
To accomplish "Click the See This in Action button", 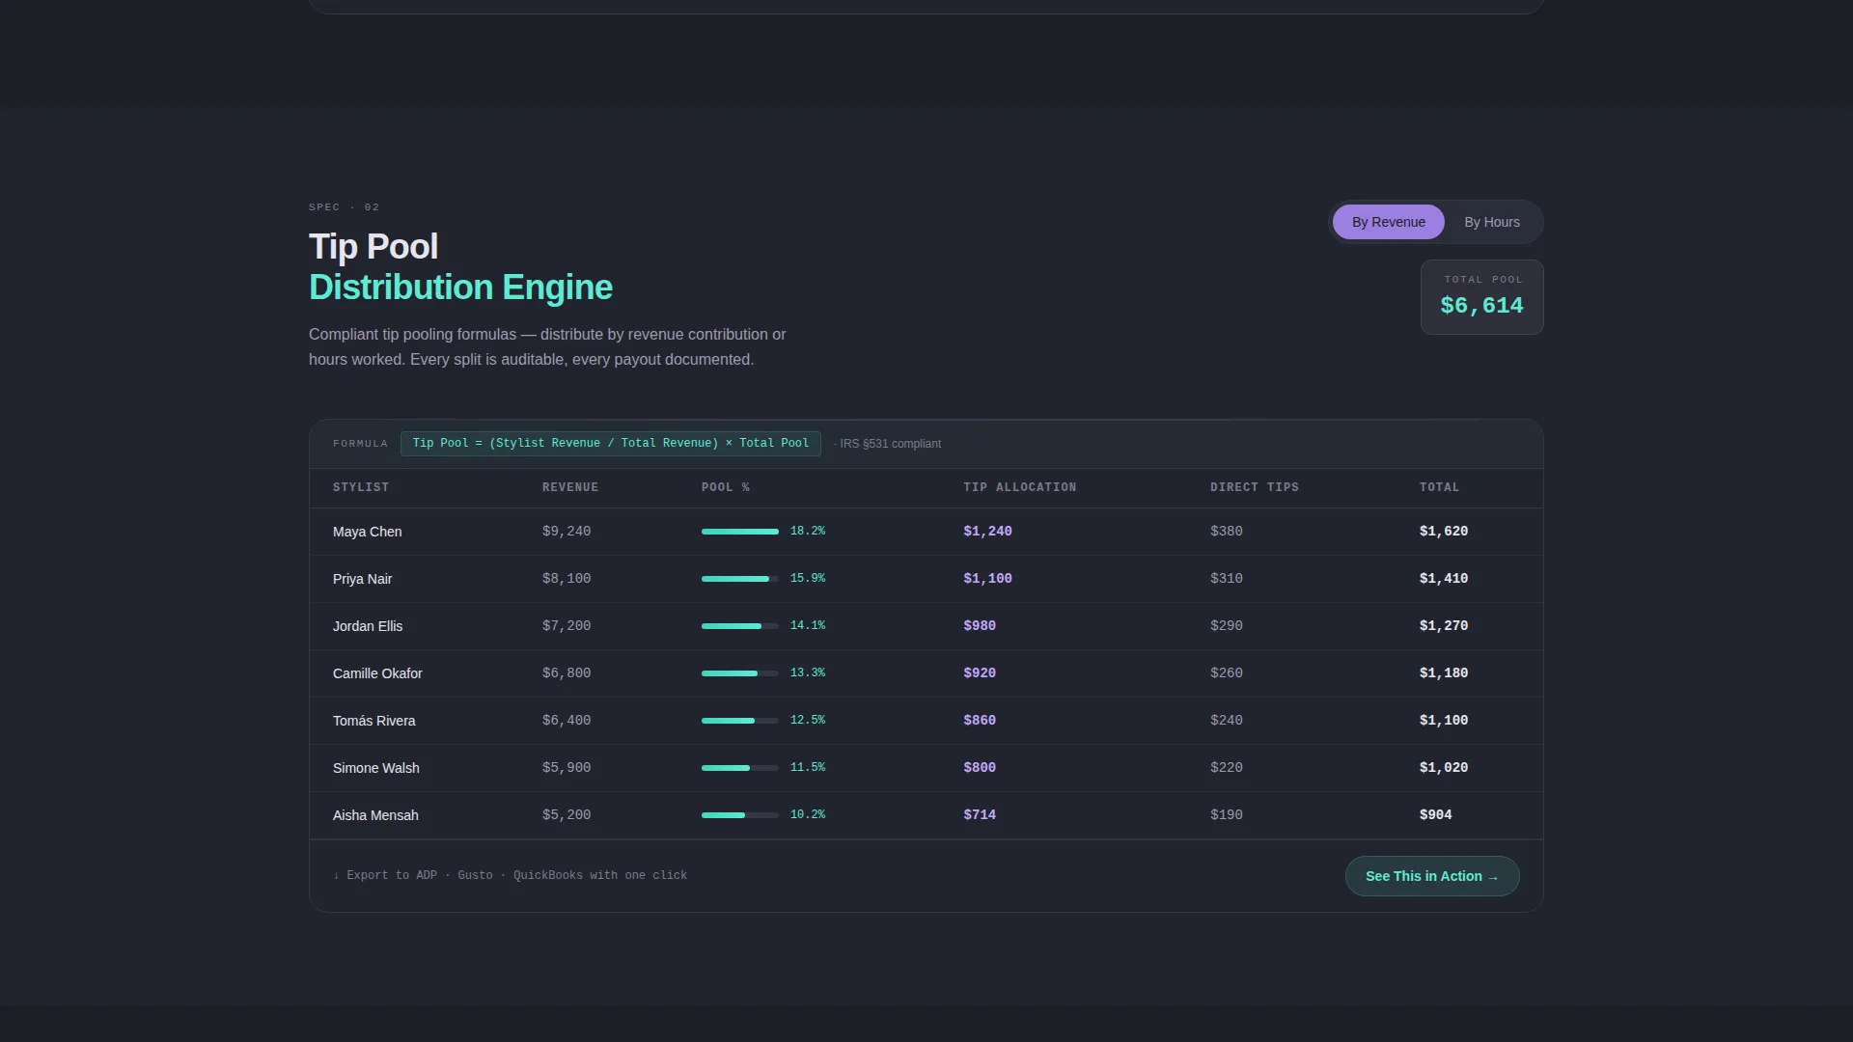I will 1432,876.
